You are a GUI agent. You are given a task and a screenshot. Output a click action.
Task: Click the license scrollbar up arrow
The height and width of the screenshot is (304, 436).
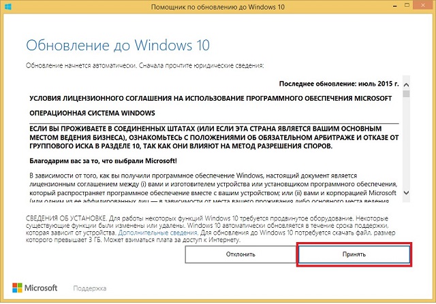tap(406, 85)
